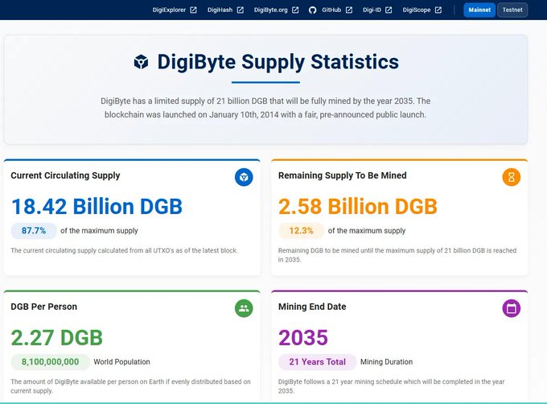Click the Current Circulating Supply card title
Screen dimensions: 547x404
(x=65, y=175)
